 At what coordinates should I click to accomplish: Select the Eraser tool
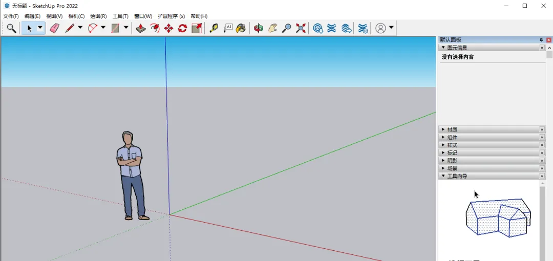[54, 28]
